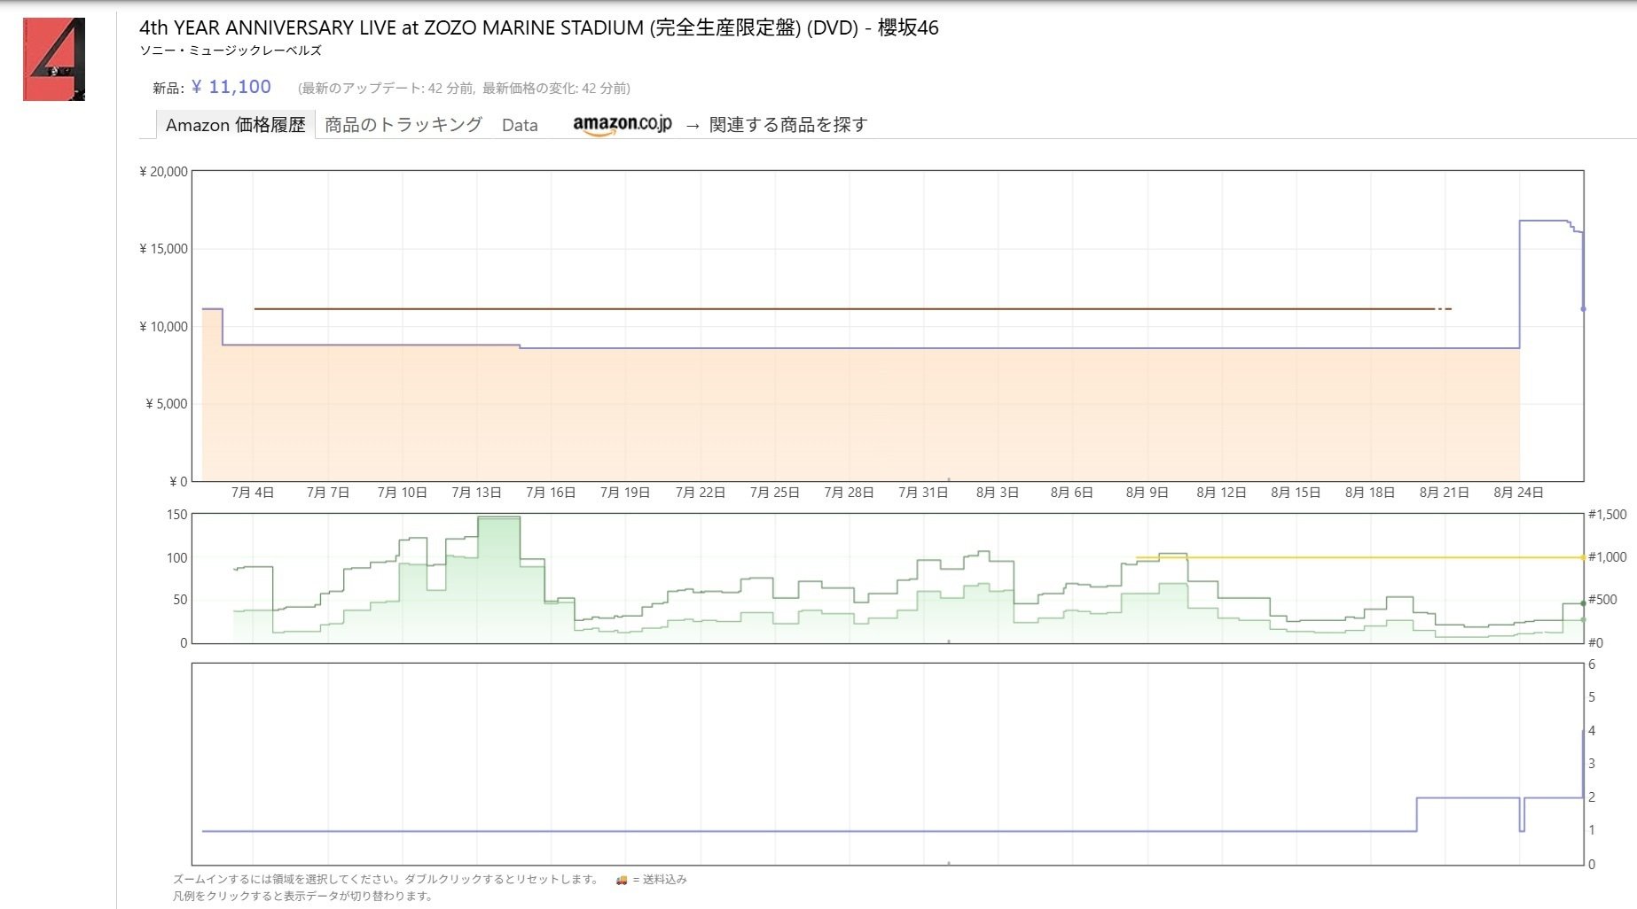Click the 新品: label
Screen dimensions: 1637x909
tap(168, 88)
